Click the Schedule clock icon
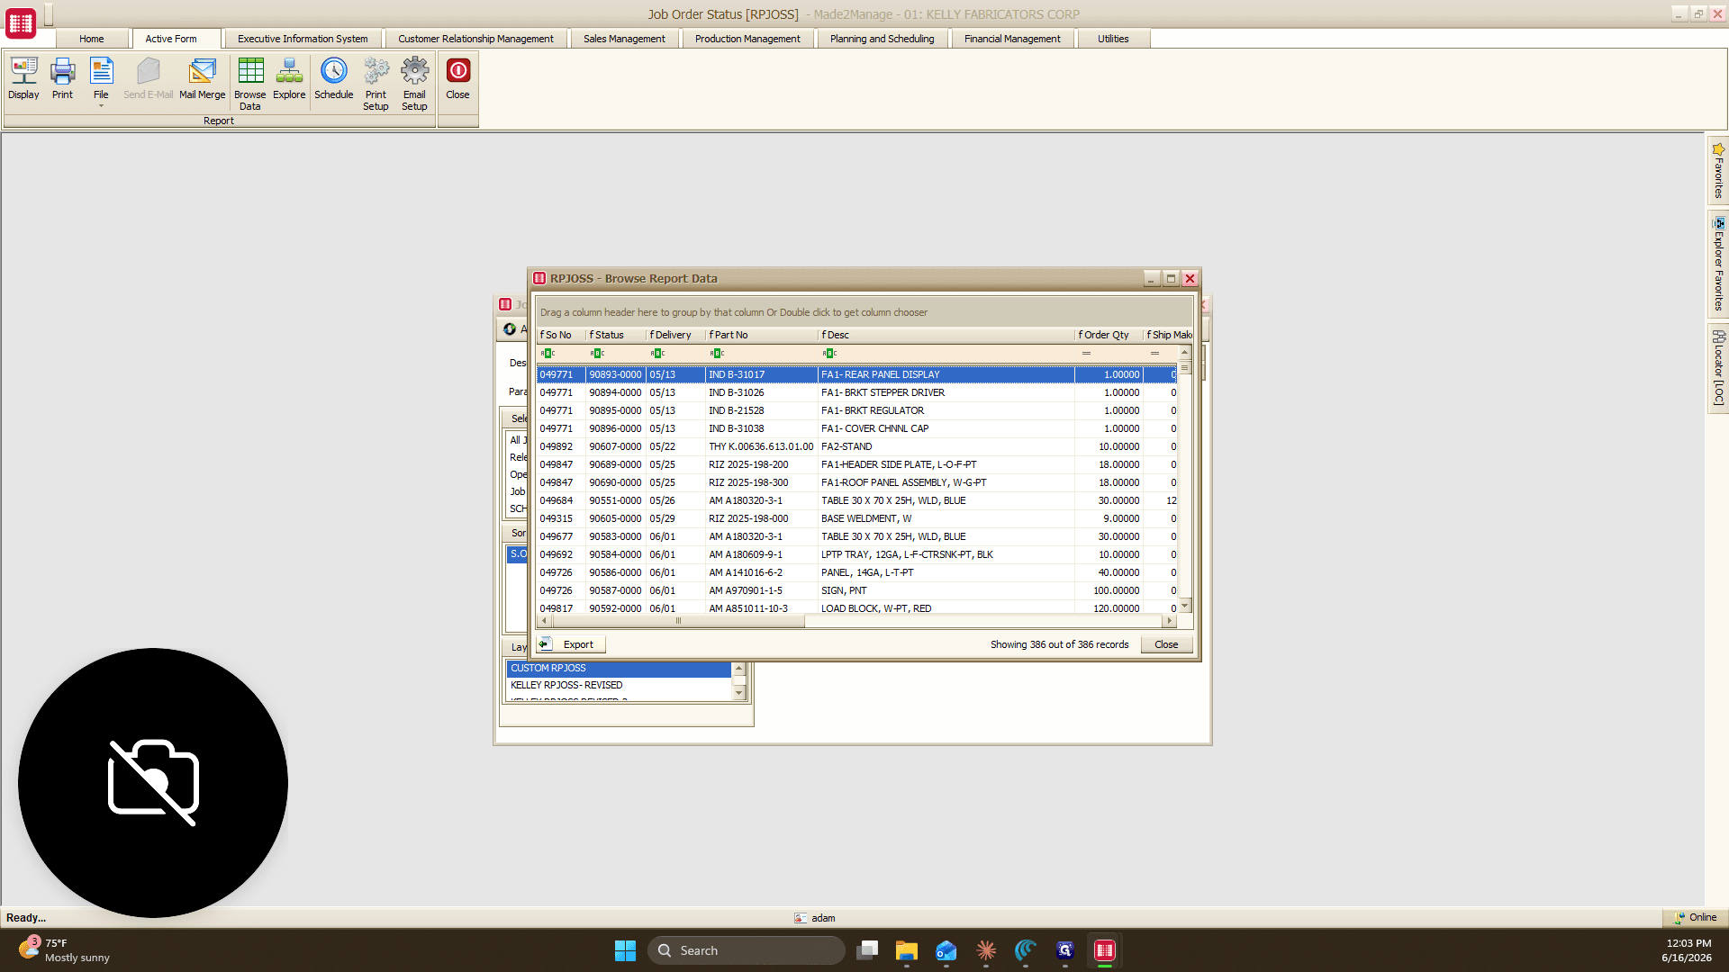Image resolution: width=1729 pixels, height=972 pixels. point(333,78)
